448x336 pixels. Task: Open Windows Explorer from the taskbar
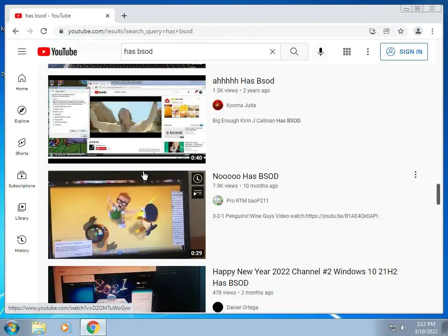(39, 327)
